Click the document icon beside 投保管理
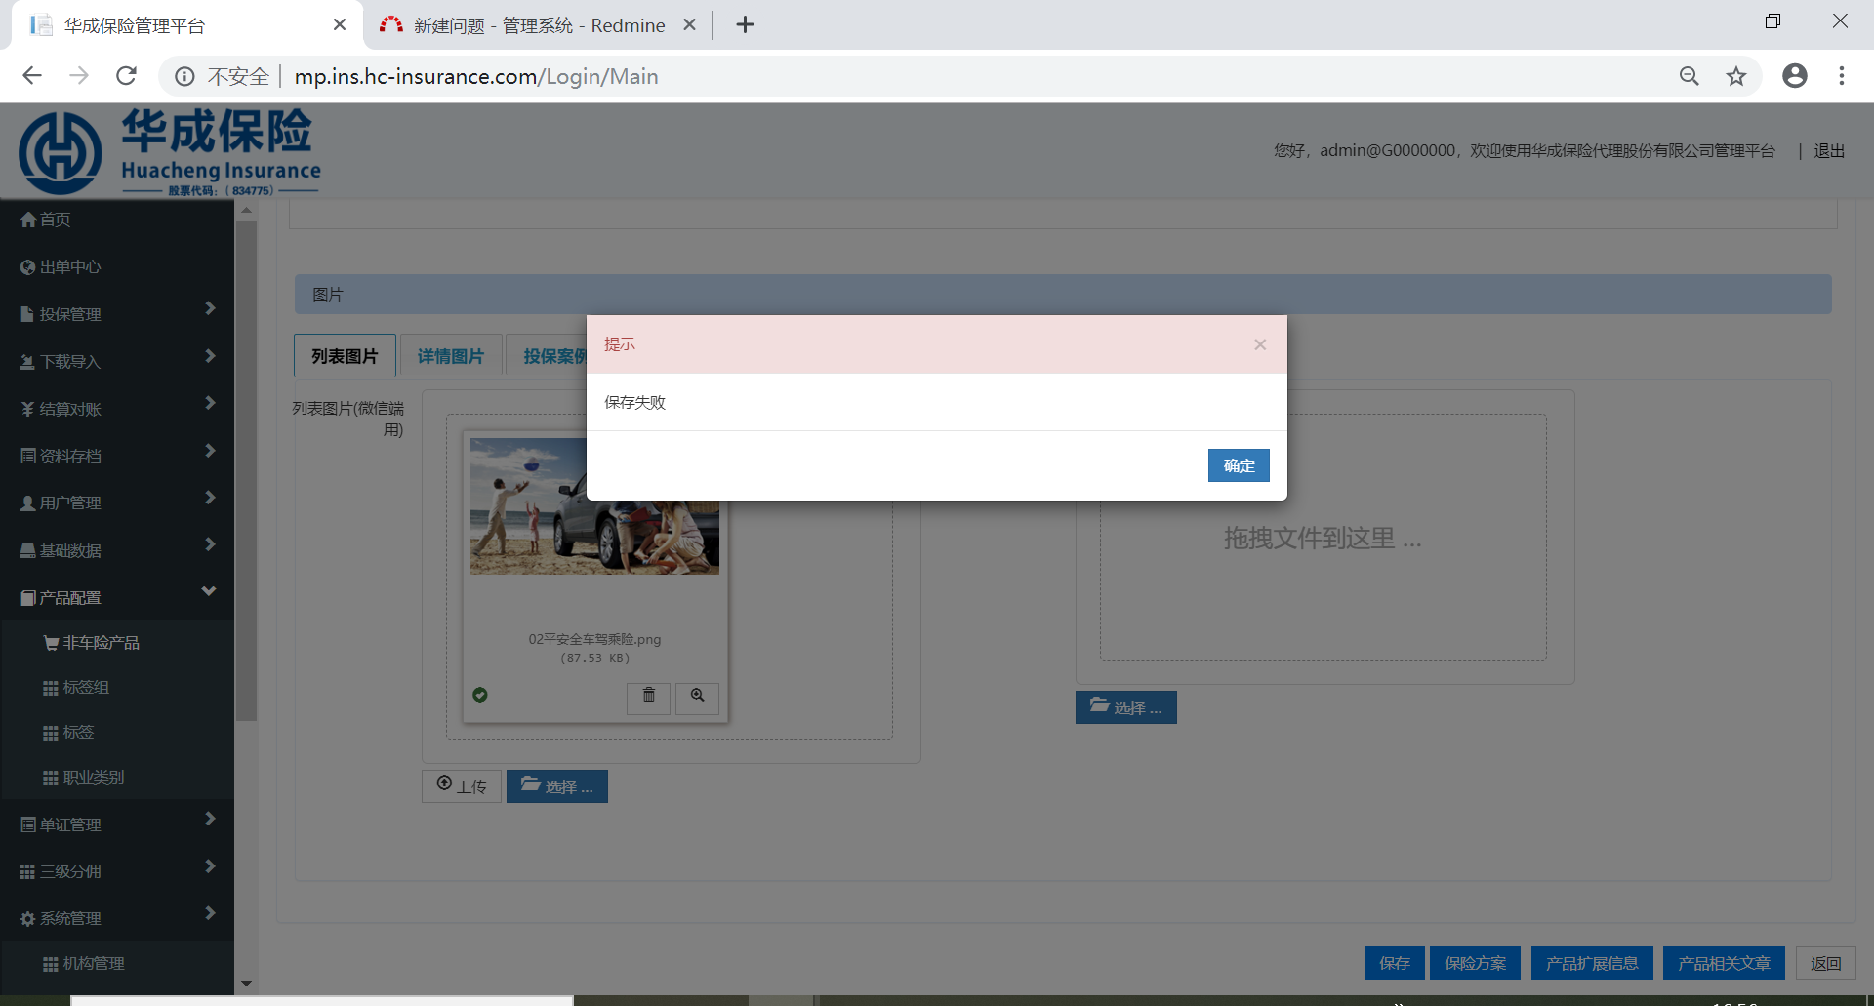 [27, 314]
